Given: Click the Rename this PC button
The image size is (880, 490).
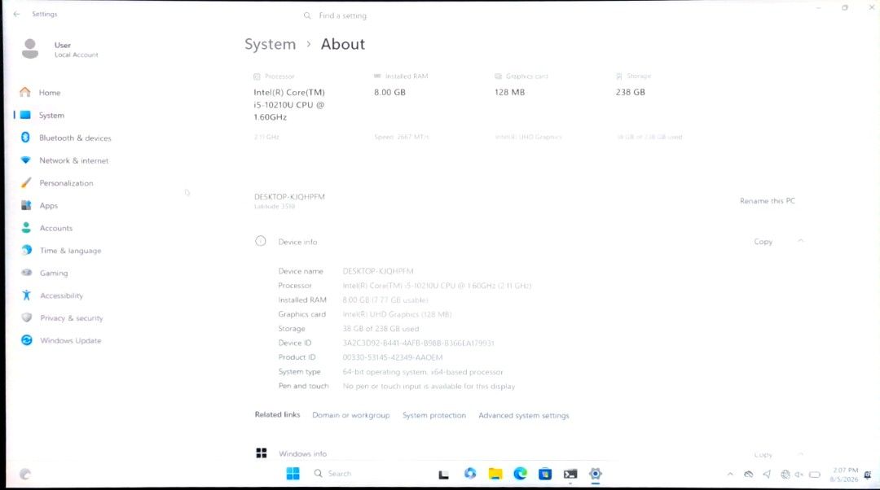Looking at the screenshot, I should (768, 201).
